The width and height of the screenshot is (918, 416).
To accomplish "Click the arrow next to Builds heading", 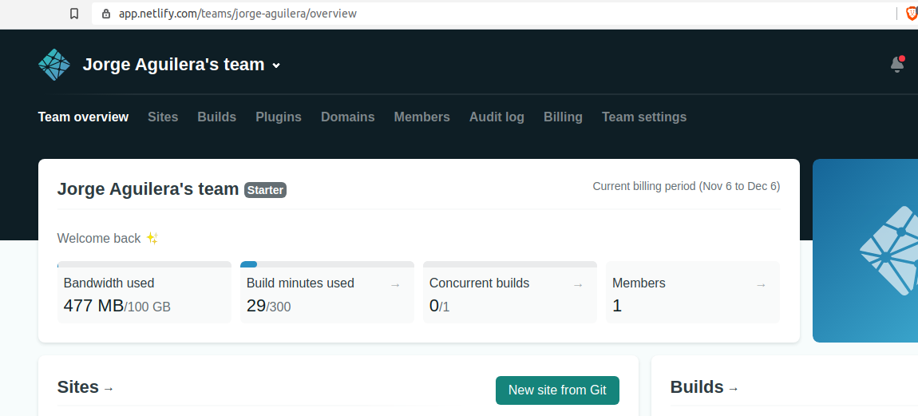I will (x=733, y=389).
